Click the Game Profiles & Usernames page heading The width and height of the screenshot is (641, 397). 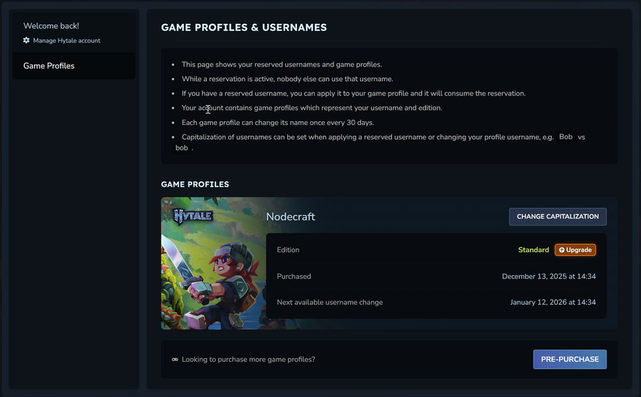pos(244,28)
